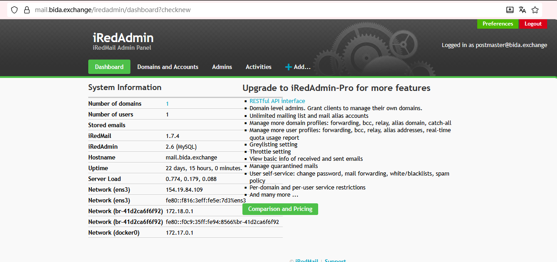This screenshot has width=557, height=262.
Task: Click the number of domains value link
Action: pos(168,104)
